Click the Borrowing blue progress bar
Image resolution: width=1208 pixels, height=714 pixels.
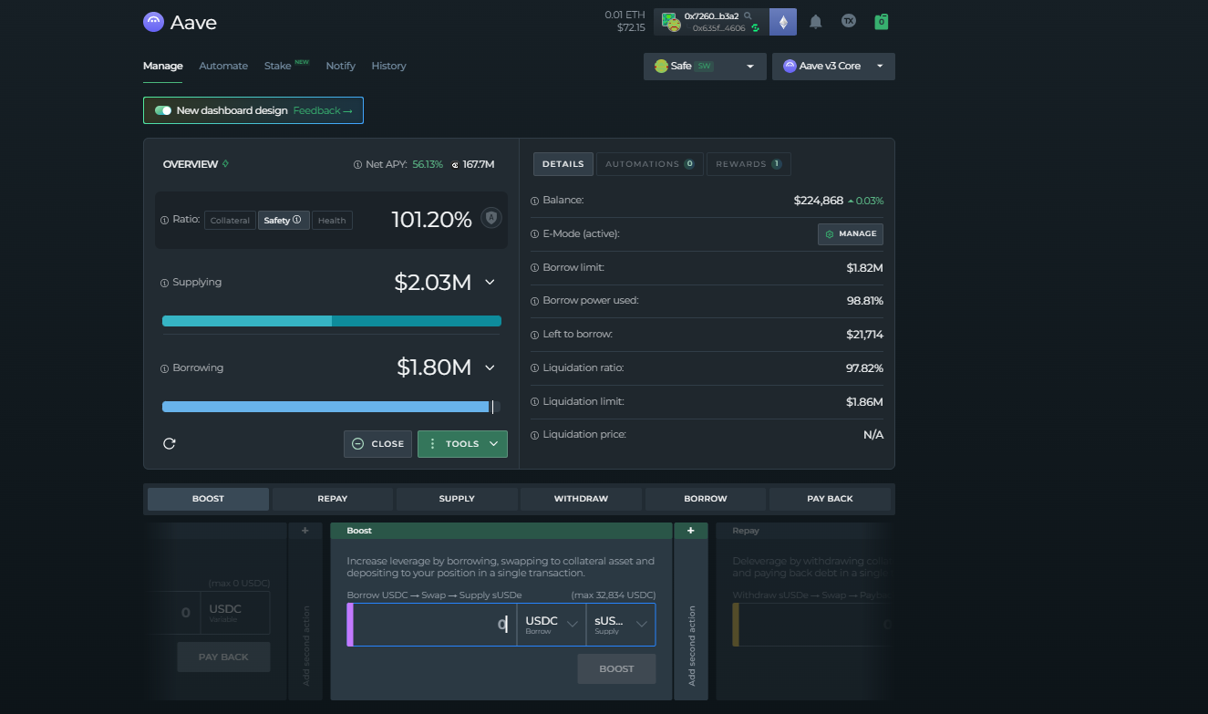(x=332, y=407)
